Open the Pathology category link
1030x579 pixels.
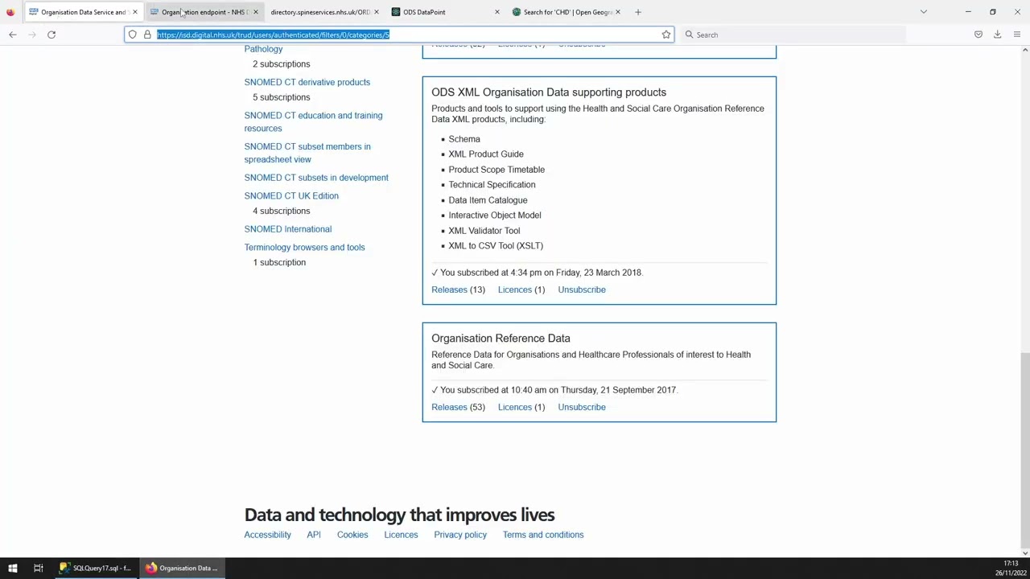263,49
